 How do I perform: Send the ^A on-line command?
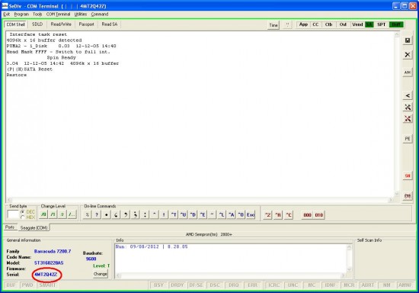232,214
